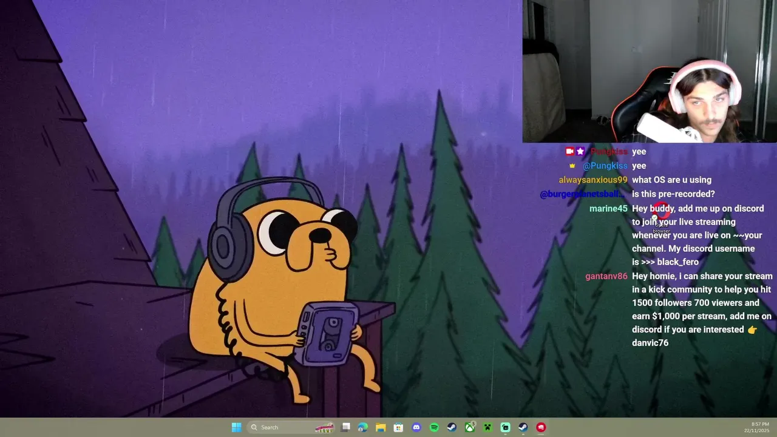Click the message "is this pre-recorded?"
The height and width of the screenshot is (437, 777).
[x=673, y=194]
